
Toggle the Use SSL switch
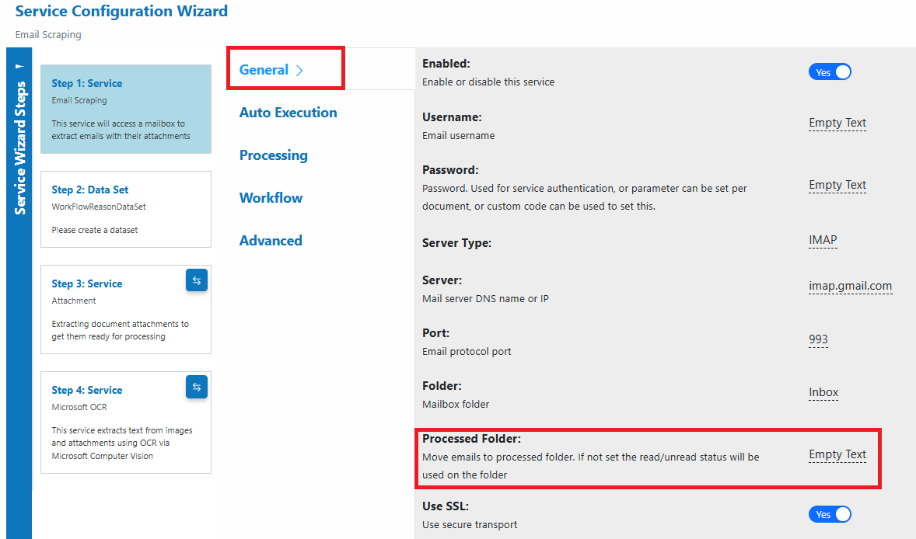(x=830, y=514)
